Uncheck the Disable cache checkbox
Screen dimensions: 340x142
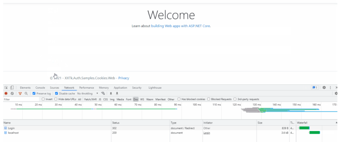(x=57, y=93)
